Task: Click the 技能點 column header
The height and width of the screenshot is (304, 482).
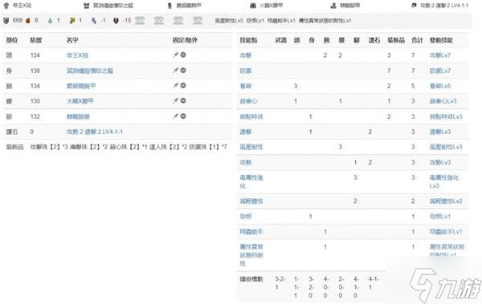Action: click(249, 40)
